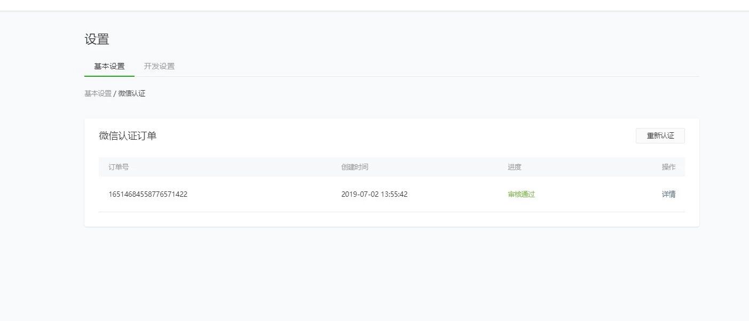
Task: Click the 设置 page heading
Action: coord(97,39)
